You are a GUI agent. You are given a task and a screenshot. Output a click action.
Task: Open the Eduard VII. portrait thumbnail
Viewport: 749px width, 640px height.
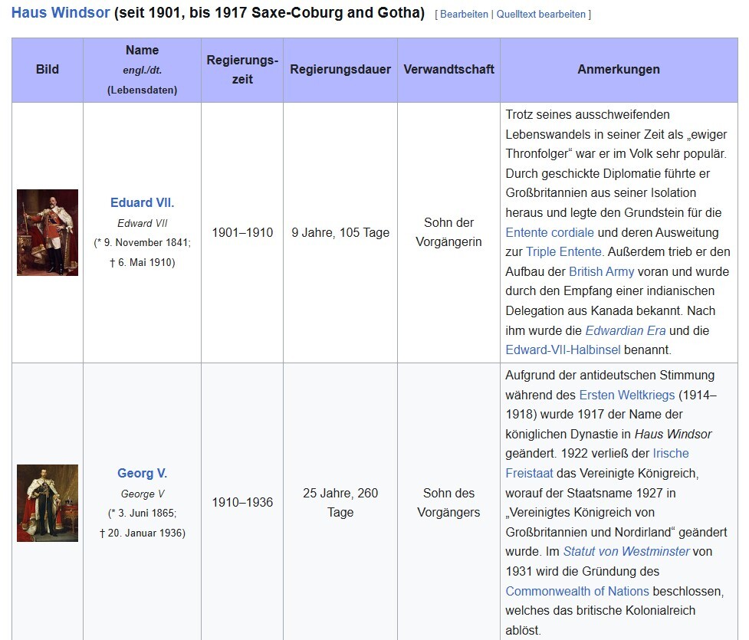(x=48, y=232)
